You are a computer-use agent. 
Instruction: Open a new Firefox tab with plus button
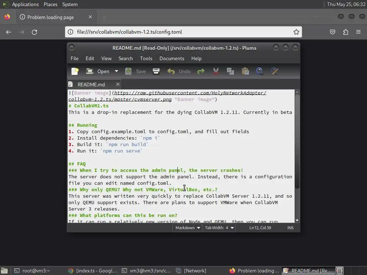pyautogui.click(x=104, y=17)
